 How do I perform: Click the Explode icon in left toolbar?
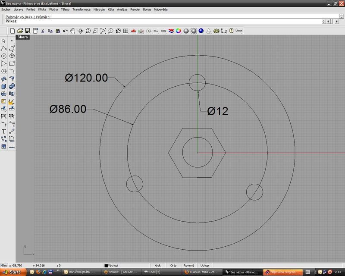pos(12,101)
